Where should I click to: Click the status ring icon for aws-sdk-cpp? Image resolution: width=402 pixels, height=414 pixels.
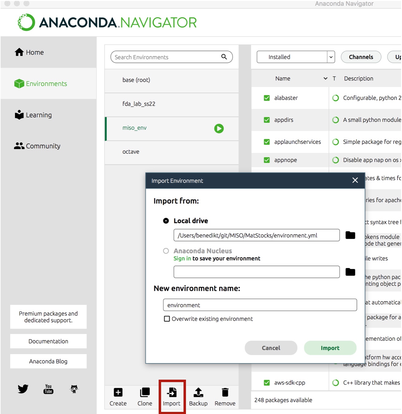336,383
